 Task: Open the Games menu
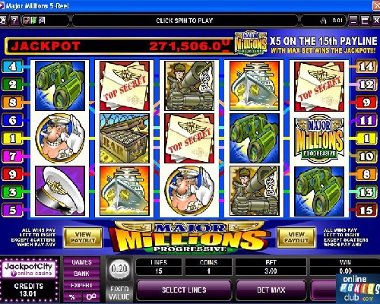81,262
